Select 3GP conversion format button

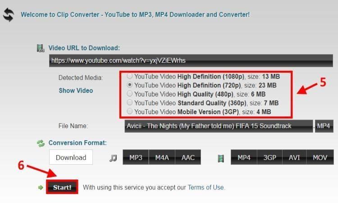(x=269, y=157)
